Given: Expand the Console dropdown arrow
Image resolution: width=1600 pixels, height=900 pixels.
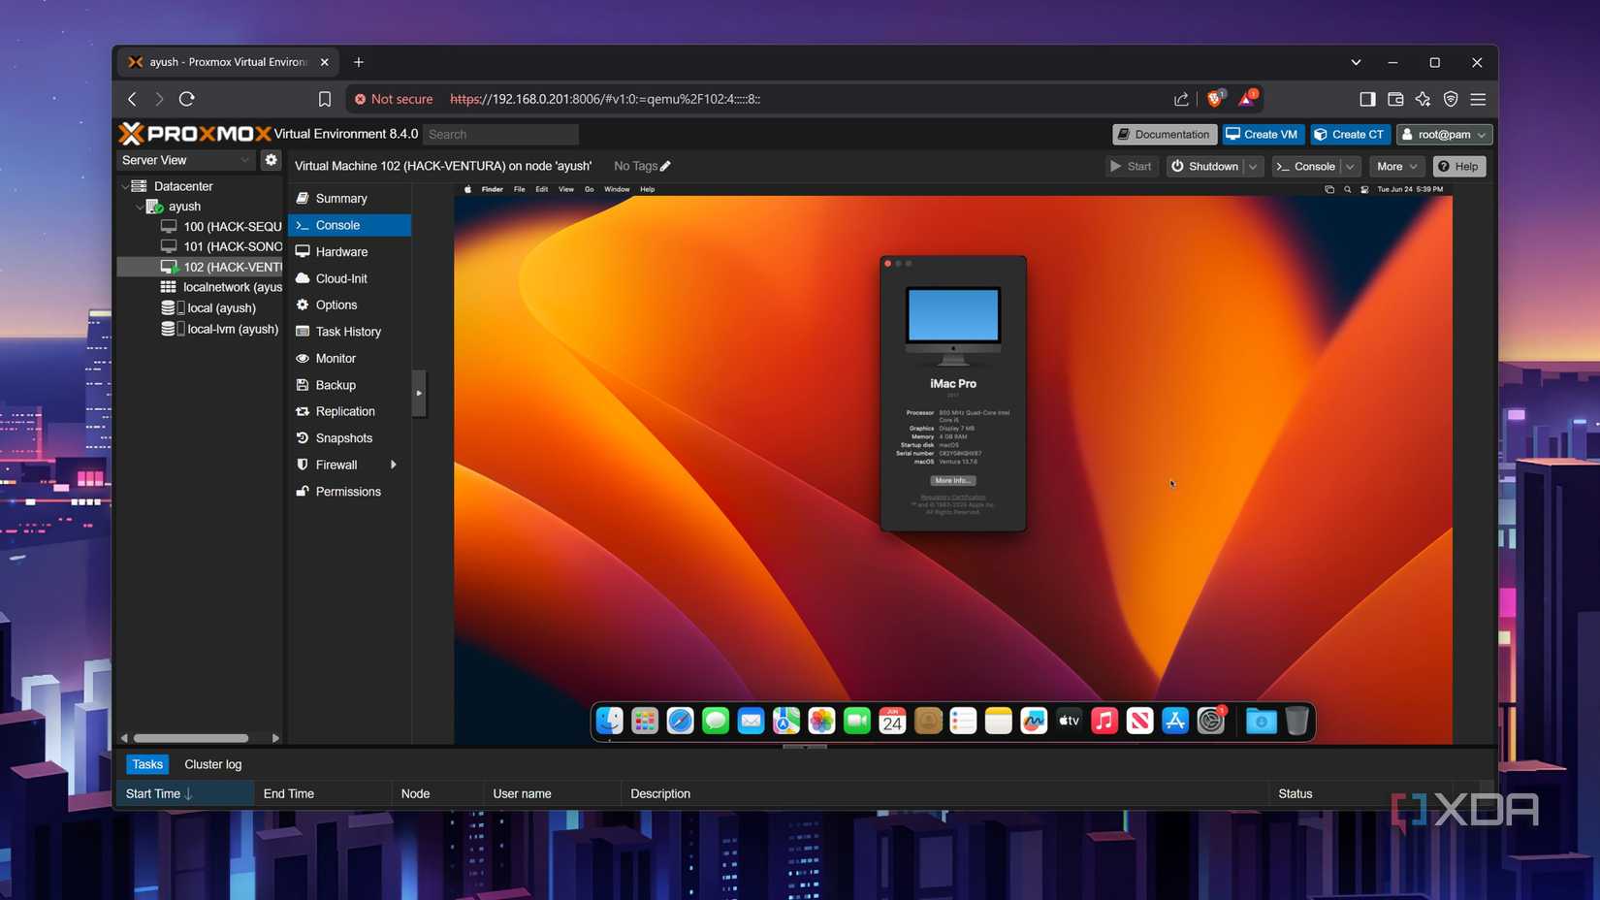Looking at the screenshot, I should pyautogui.click(x=1350, y=167).
